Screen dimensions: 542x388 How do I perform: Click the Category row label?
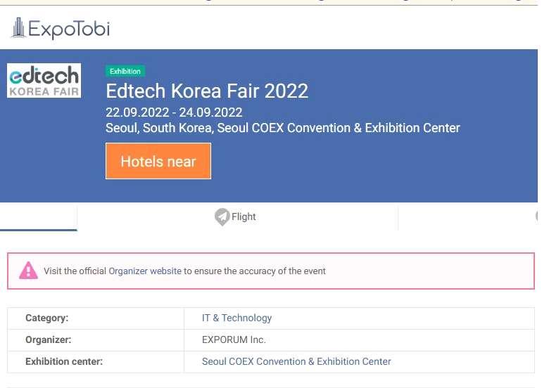(46, 318)
